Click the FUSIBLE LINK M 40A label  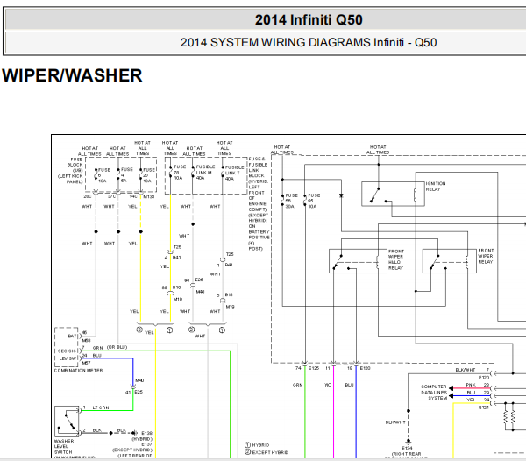pyautogui.click(x=204, y=173)
